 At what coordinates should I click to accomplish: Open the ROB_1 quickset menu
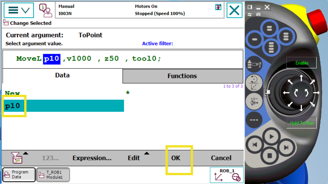tap(227, 175)
